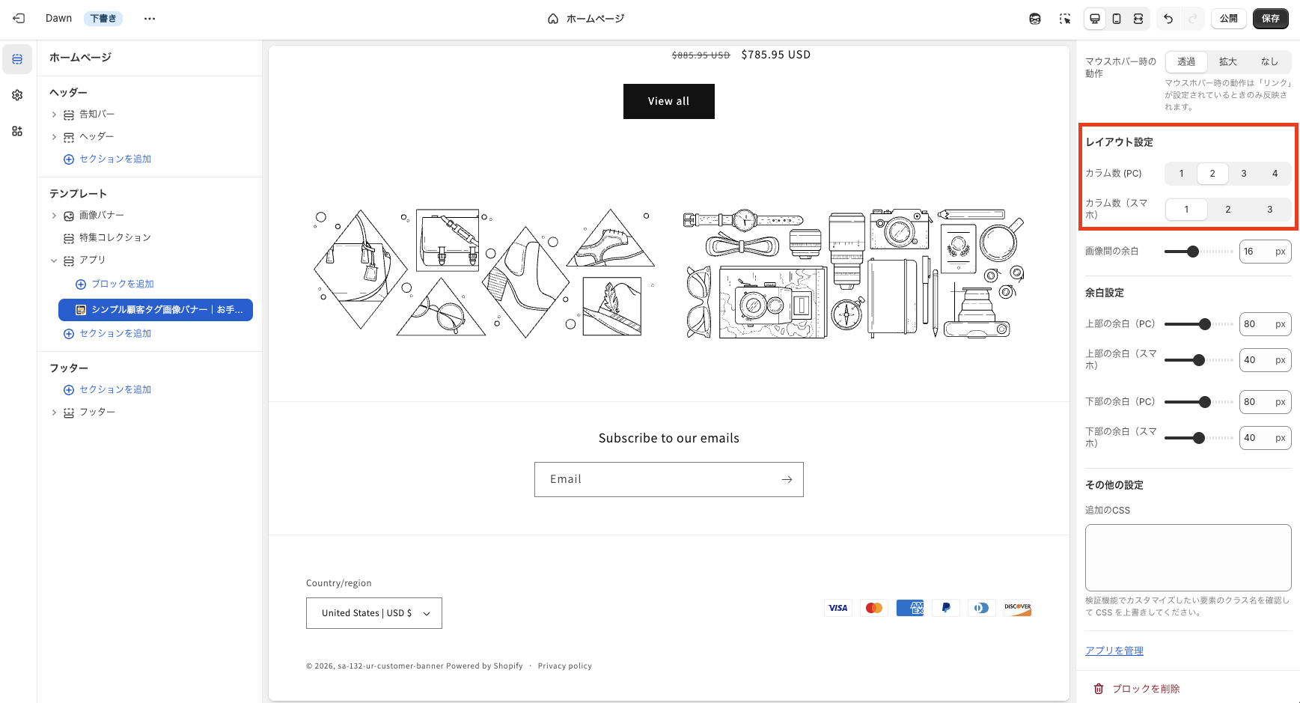Switch preview to fullscreen view
Viewport: 1300px width, 703px height.
click(1138, 19)
